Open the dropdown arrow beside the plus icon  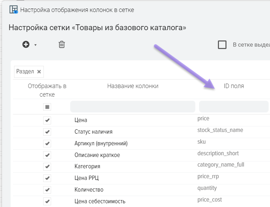(x=35, y=45)
